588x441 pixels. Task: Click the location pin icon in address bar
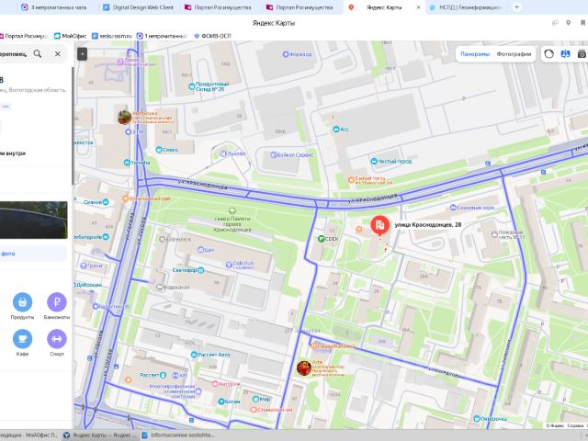tap(568, 23)
